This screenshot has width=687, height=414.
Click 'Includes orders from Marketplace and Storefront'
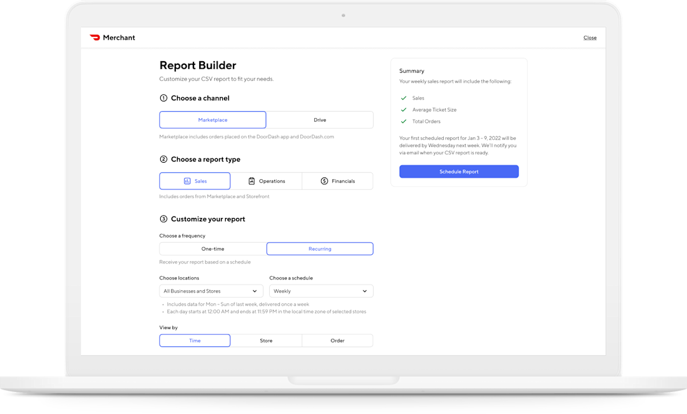214,196
